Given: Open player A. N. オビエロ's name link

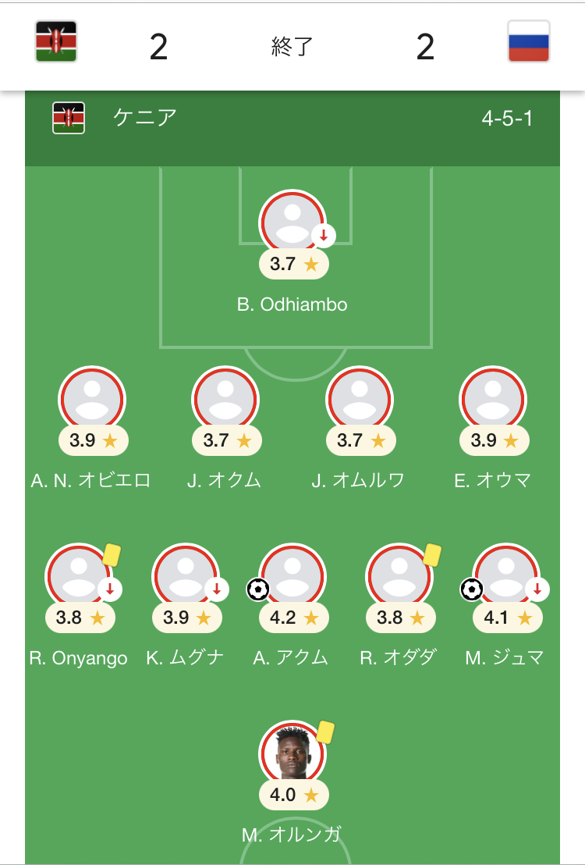Looking at the screenshot, I should pyautogui.click(x=91, y=480).
